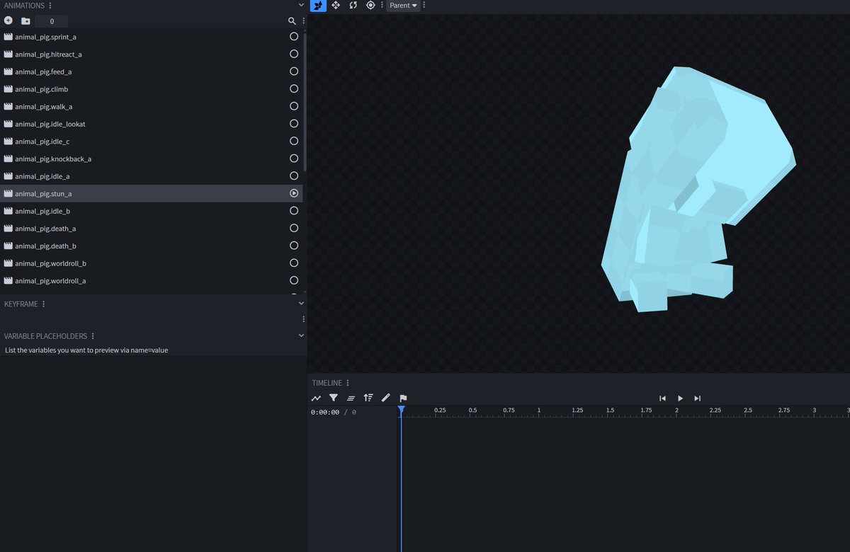
Task: Select animal_pig.worldroll_b animation
Action: tap(151, 263)
